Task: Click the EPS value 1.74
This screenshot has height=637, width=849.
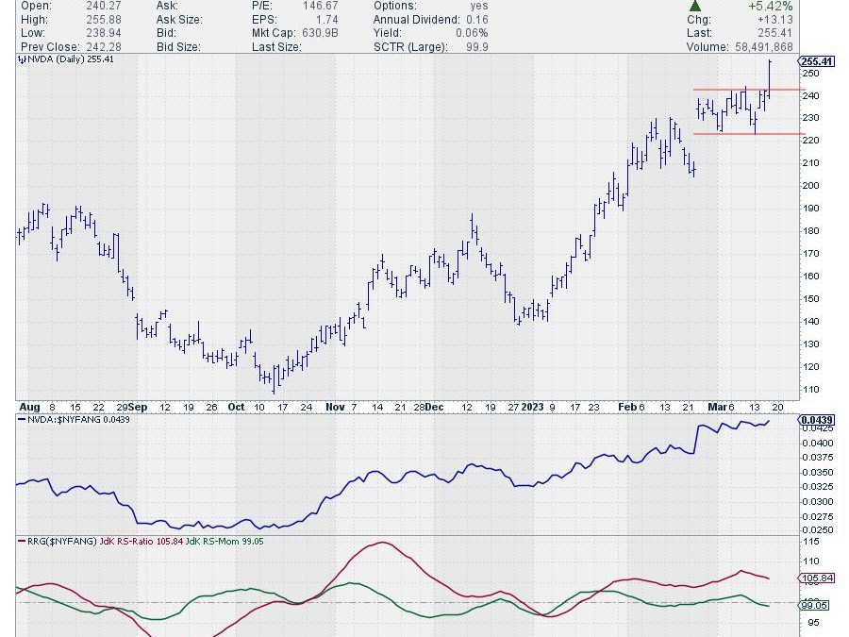Action: coord(327,20)
